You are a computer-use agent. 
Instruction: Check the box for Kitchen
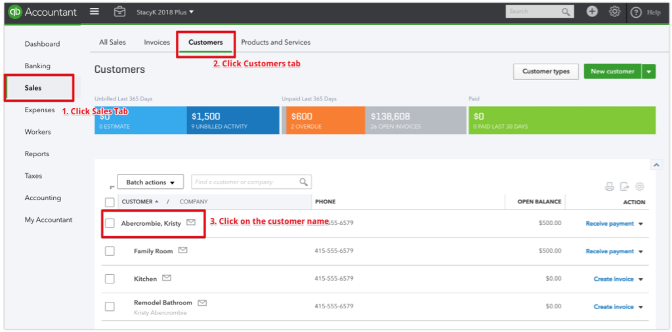(110, 279)
